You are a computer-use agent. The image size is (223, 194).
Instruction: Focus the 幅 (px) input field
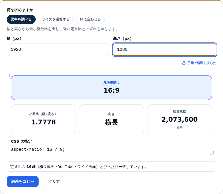[x=58, y=50]
